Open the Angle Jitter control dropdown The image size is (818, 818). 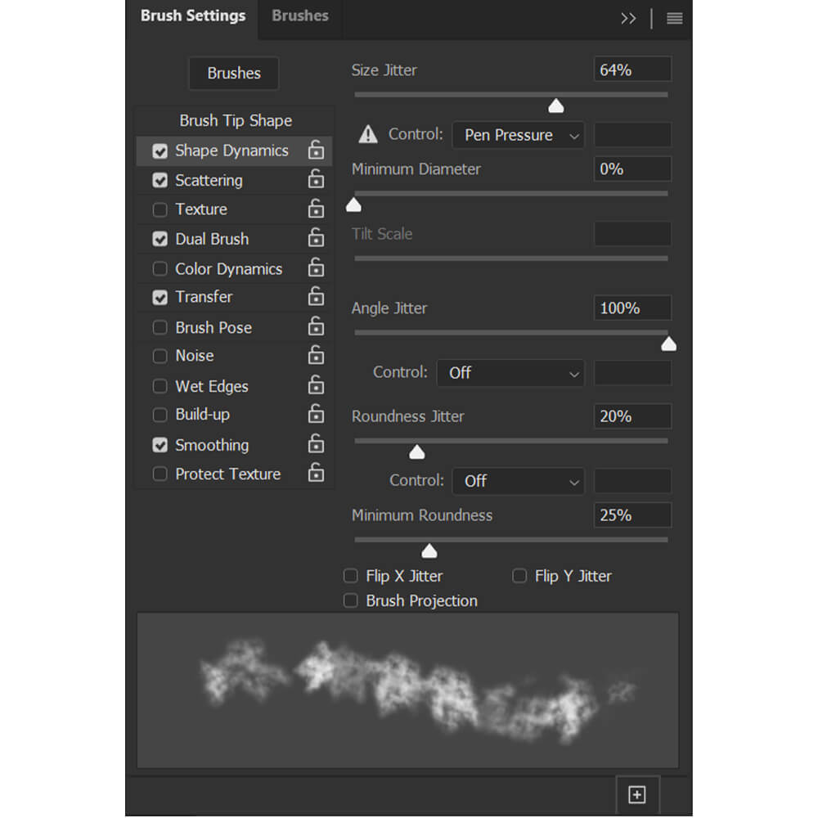[x=510, y=373]
